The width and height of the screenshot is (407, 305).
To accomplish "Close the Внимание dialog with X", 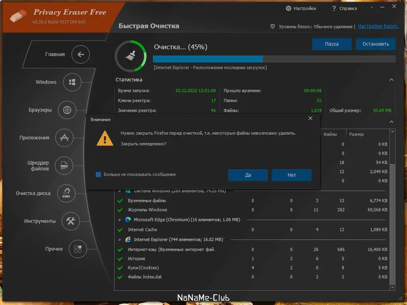I will pos(310,118).
